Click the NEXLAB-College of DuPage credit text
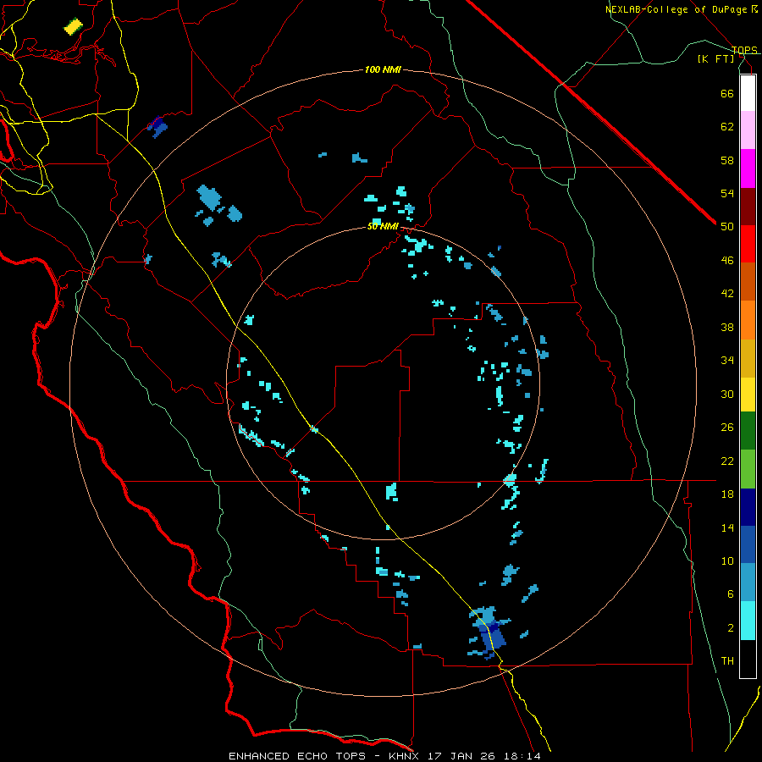 pyautogui.click(x=676, y=9)
